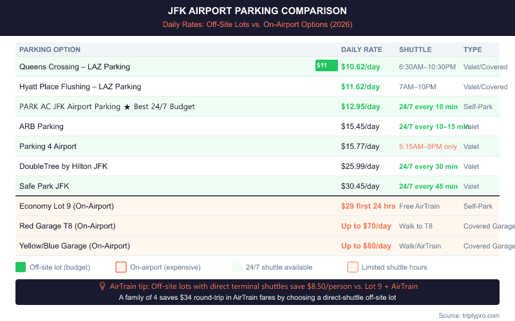This screenshot has height=321, width=515.
Task: Click the DAILY RATE column header
Action: point(361,49)
